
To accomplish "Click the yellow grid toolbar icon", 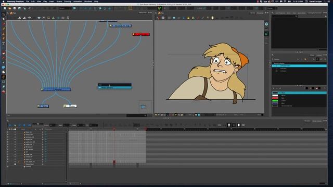I will click(131, 8).
